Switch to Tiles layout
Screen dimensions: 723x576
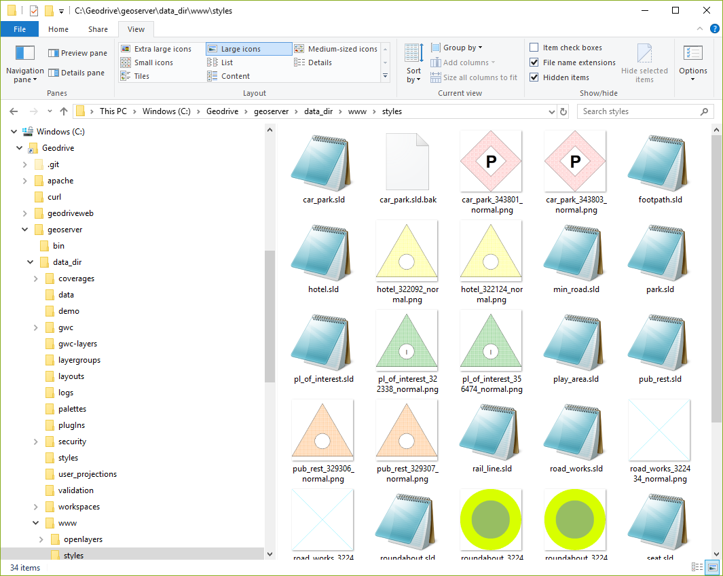[135, 76]
